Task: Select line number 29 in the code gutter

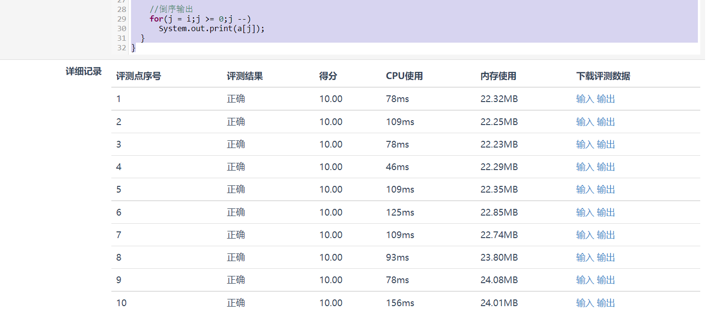Action: tap(121, 19)
